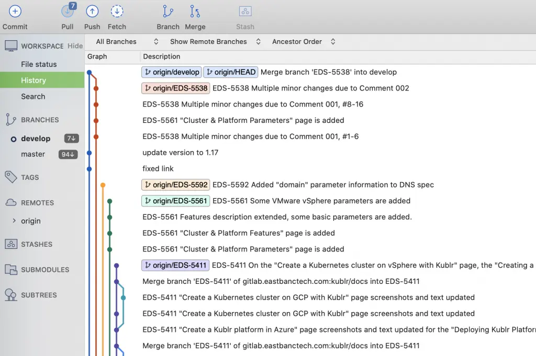The height and width of the screenshot is (356, 536).
Task: Select the develop branch
Action: [36, 138]
